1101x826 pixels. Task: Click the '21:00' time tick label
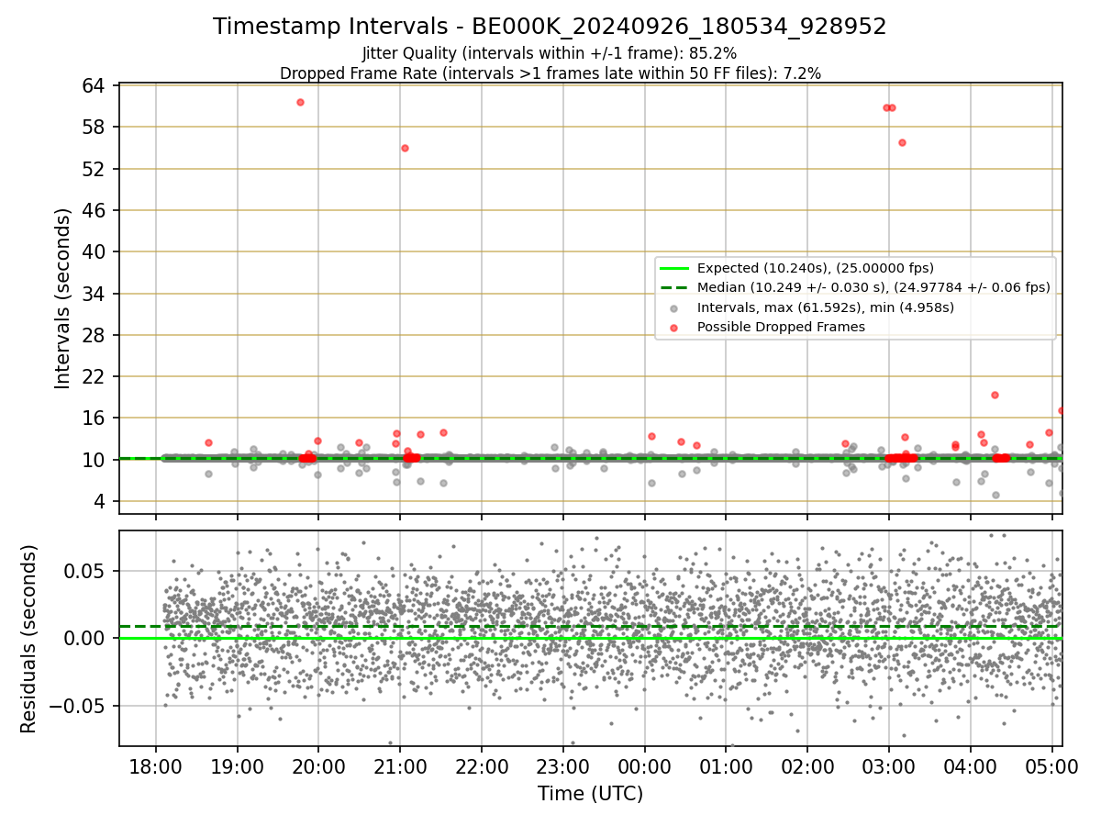[400, 765]
